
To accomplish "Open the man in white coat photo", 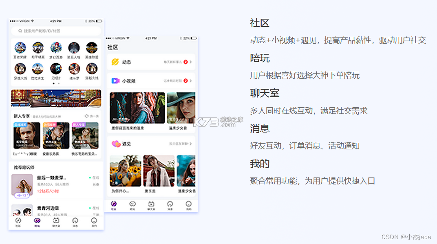I will [159, 171].
